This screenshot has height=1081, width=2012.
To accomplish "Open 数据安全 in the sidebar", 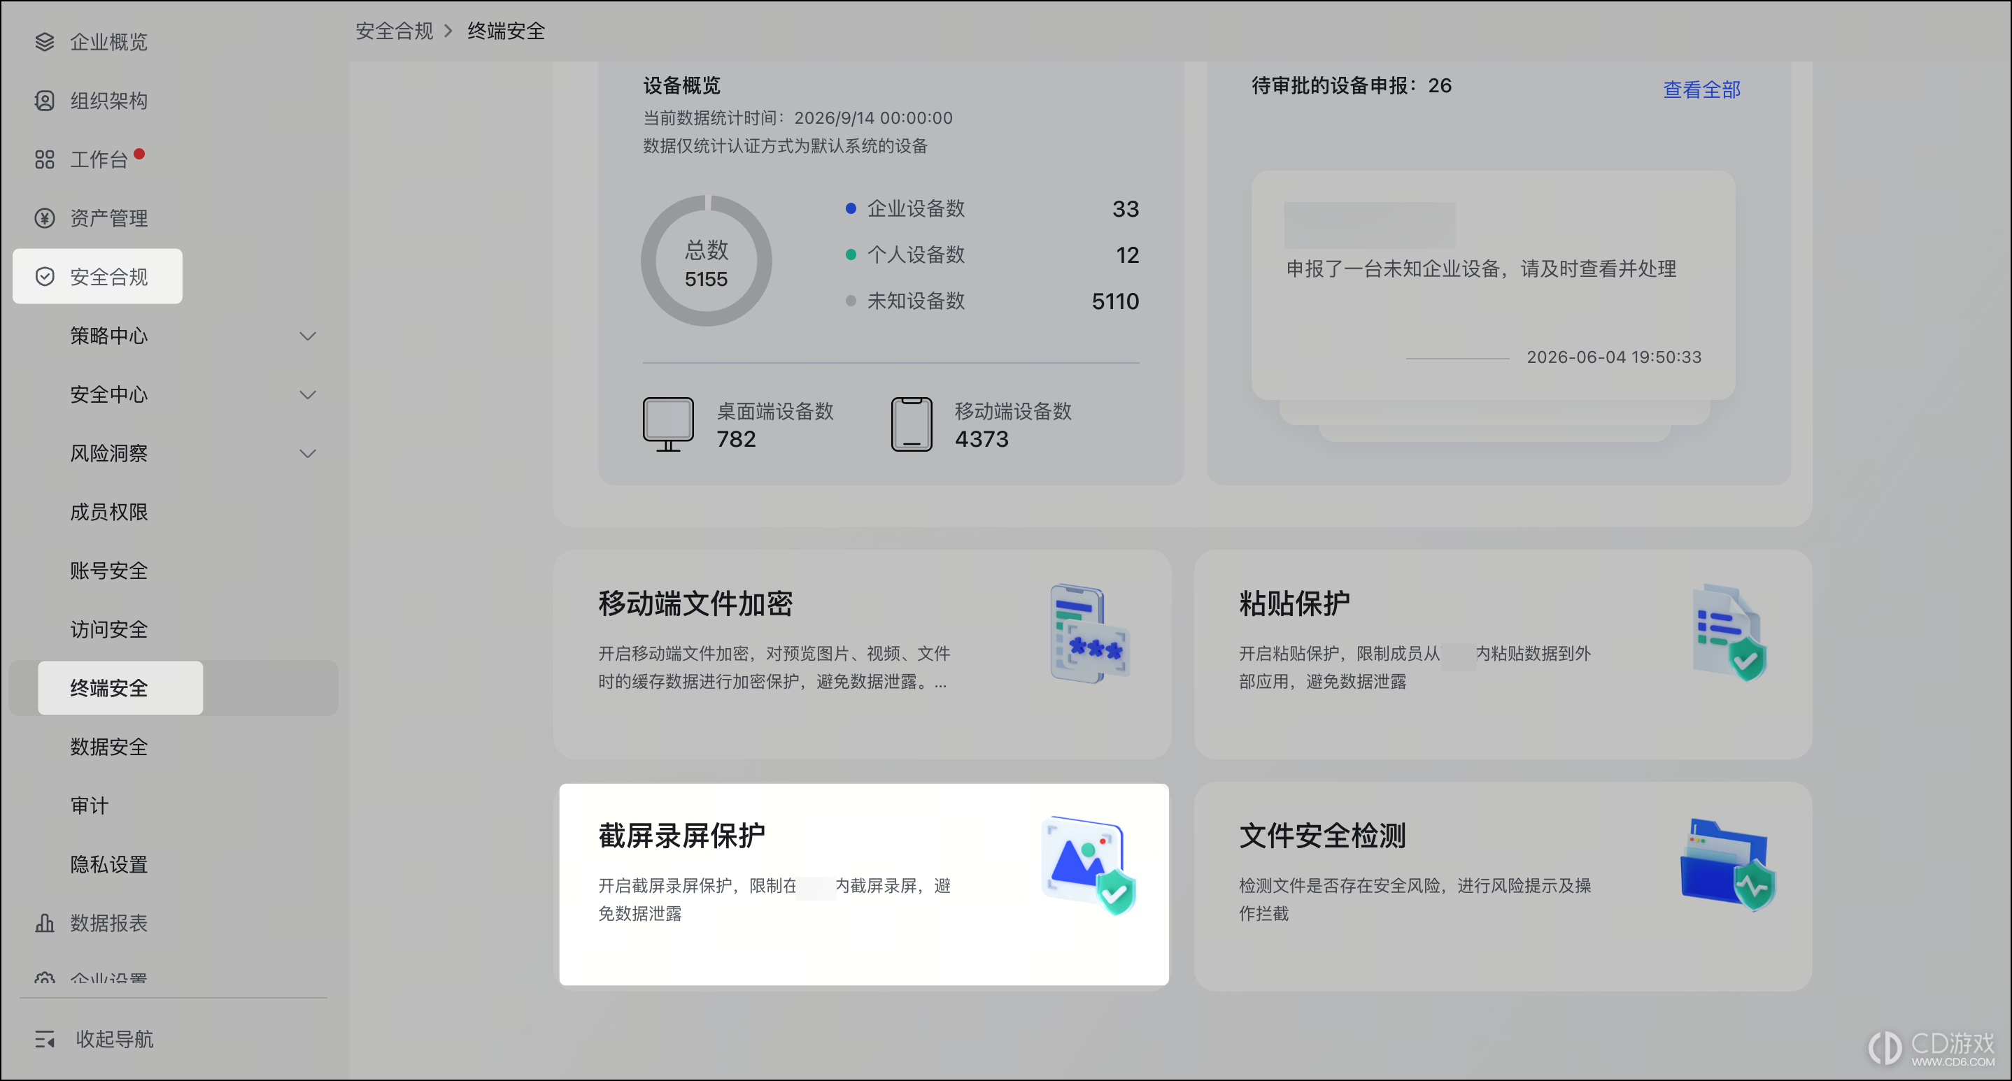I will 108,747.
